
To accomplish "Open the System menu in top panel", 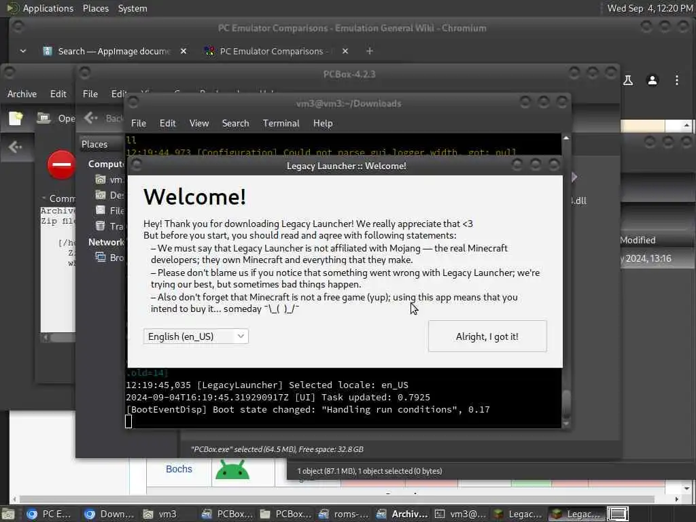I will [133, 8].
